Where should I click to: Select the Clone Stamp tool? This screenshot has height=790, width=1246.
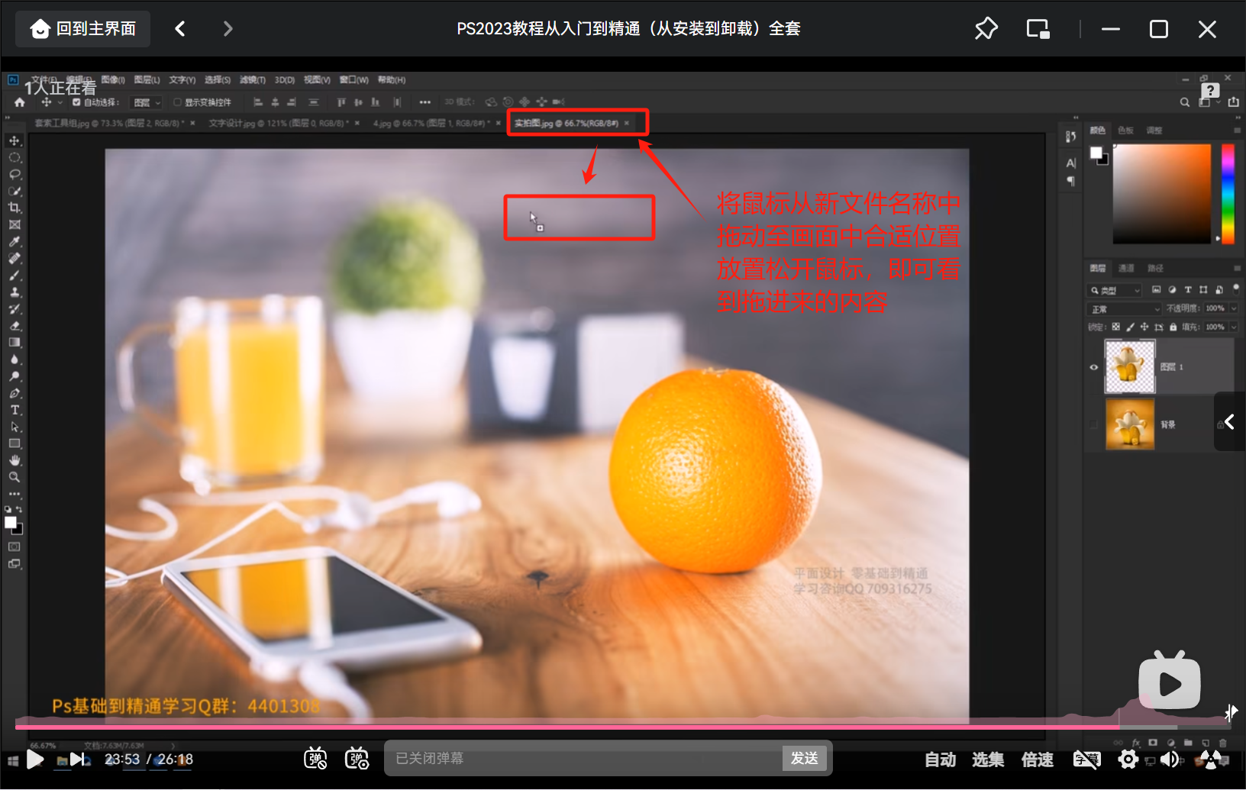[15, 292]
